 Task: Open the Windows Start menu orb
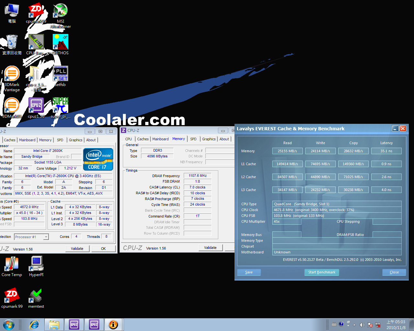(x=9, y=325)
